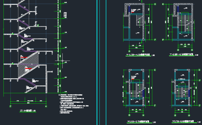Click axis bubble F under the A-A section
Screen dimensions: 202x125
click(10, 106)
